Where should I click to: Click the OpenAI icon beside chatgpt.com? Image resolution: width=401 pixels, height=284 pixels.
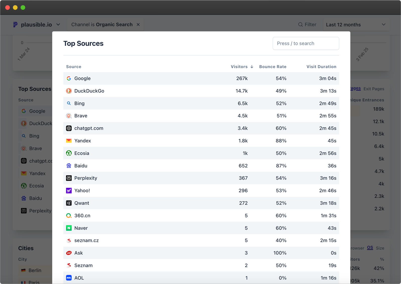(x=69, y=128)
